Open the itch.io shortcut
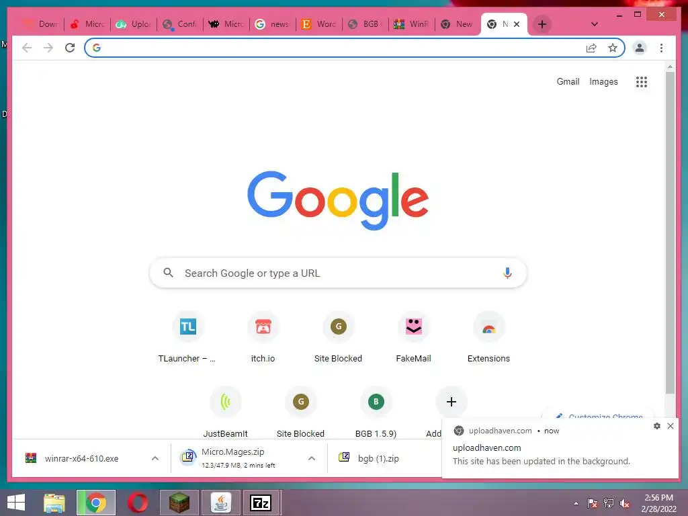688x516 pixels. (x=263, y=338)
